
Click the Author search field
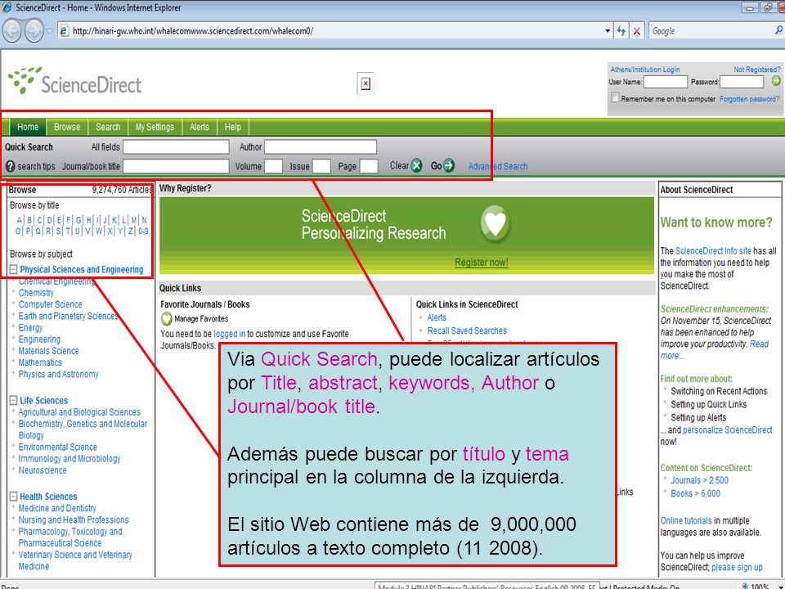click(321, 146)
